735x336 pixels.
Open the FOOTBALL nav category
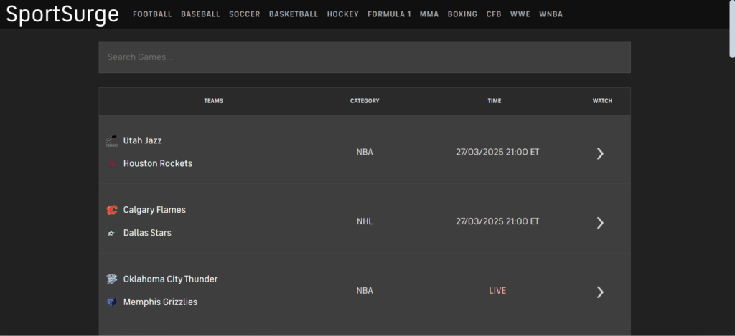tap(152, 14)
